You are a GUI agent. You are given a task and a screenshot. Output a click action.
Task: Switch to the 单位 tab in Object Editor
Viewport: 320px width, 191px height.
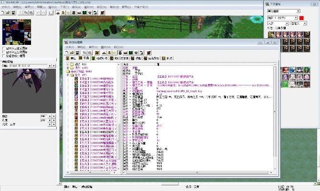point(71,58)
